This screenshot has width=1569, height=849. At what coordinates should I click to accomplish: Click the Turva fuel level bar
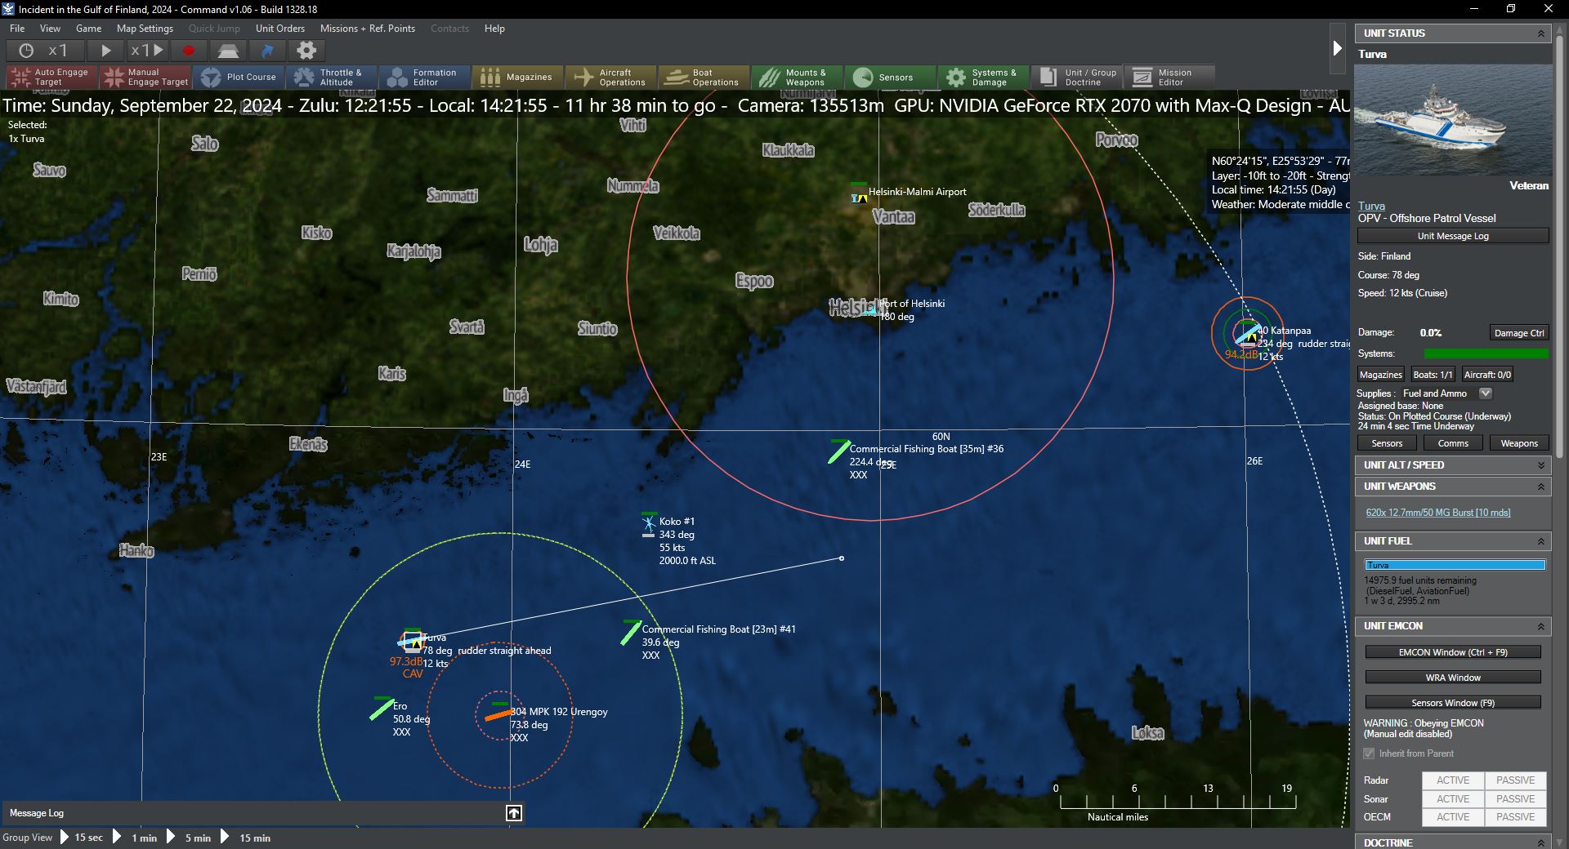(1455, 565)
